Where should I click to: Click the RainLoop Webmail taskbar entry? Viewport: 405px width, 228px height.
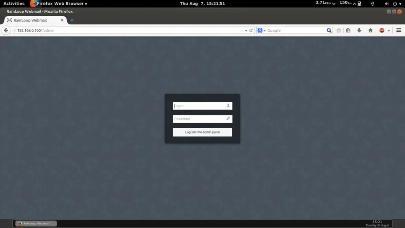(x=36, y=223)
